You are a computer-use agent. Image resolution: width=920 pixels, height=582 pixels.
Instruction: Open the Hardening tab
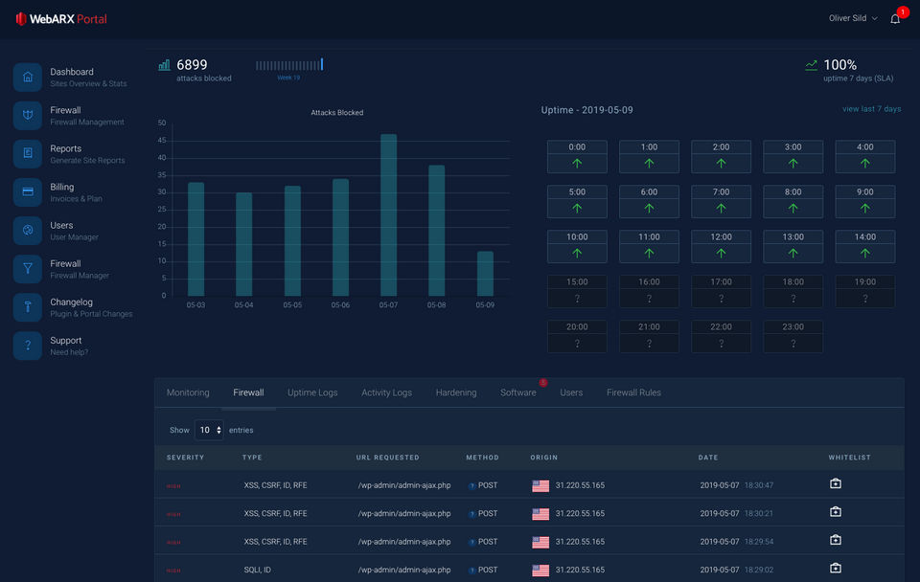(x=456, y=392)
